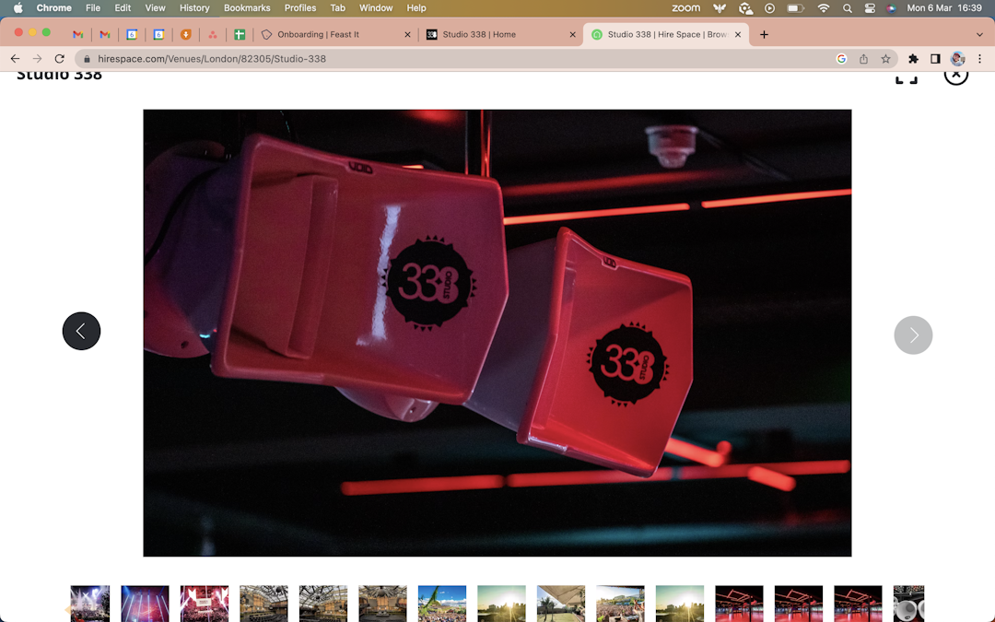View site info via the lock icon

(x=87, y=58)
